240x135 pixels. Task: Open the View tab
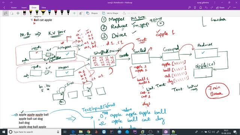43,7
